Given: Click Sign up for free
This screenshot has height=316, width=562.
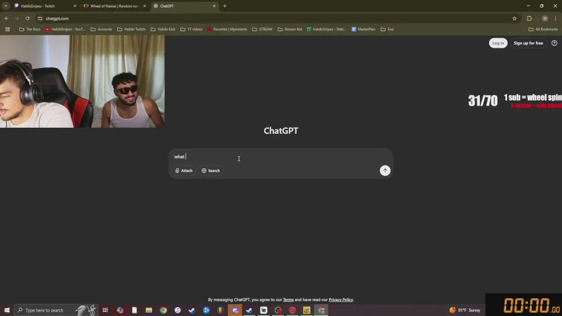Looking at the screenshot, I should [528, 43].
